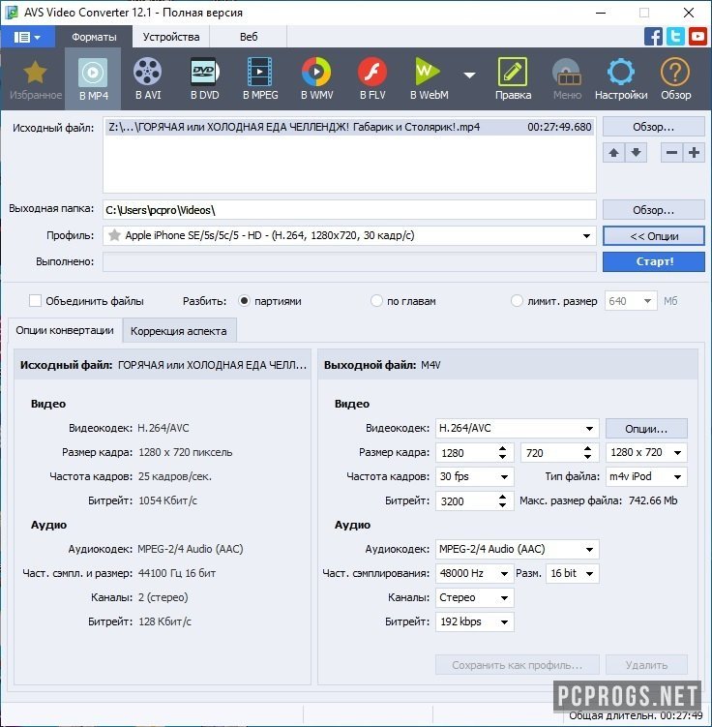The width and height of the screenshot is (712, 727).
Task: Open the Favorites (Избранное) star icon
Action: [35, 78]
